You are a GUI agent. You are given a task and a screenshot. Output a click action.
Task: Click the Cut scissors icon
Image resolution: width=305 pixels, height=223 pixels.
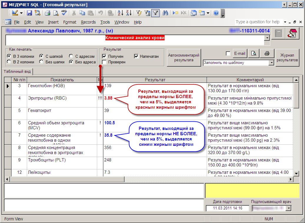(x=74, y=13)
